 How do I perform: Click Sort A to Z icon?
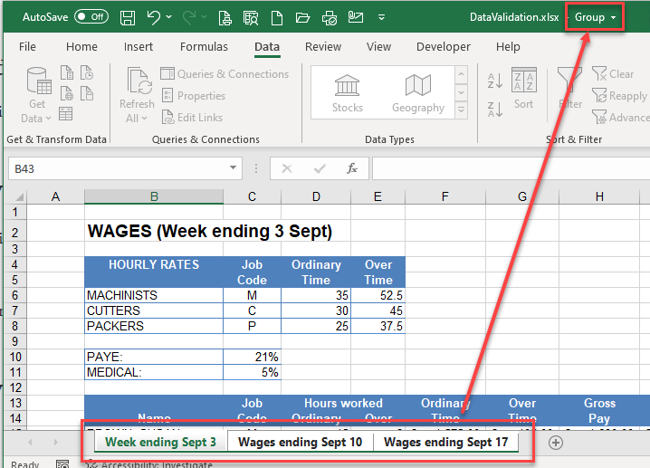click(x=495, y=81)
